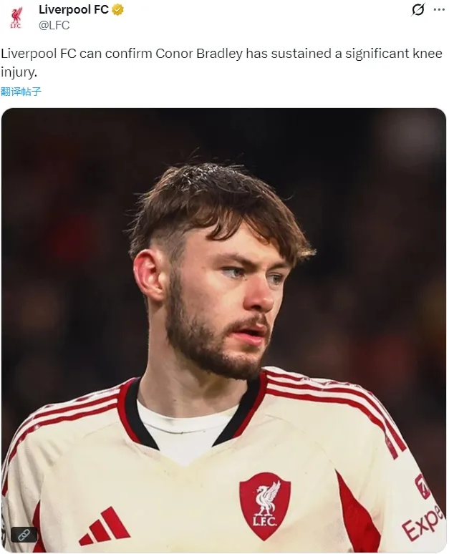This screenshot has width=449, height=554.
Task: Click the Expedia sponsor text on sleeve
Action: [x=423, y=521]
